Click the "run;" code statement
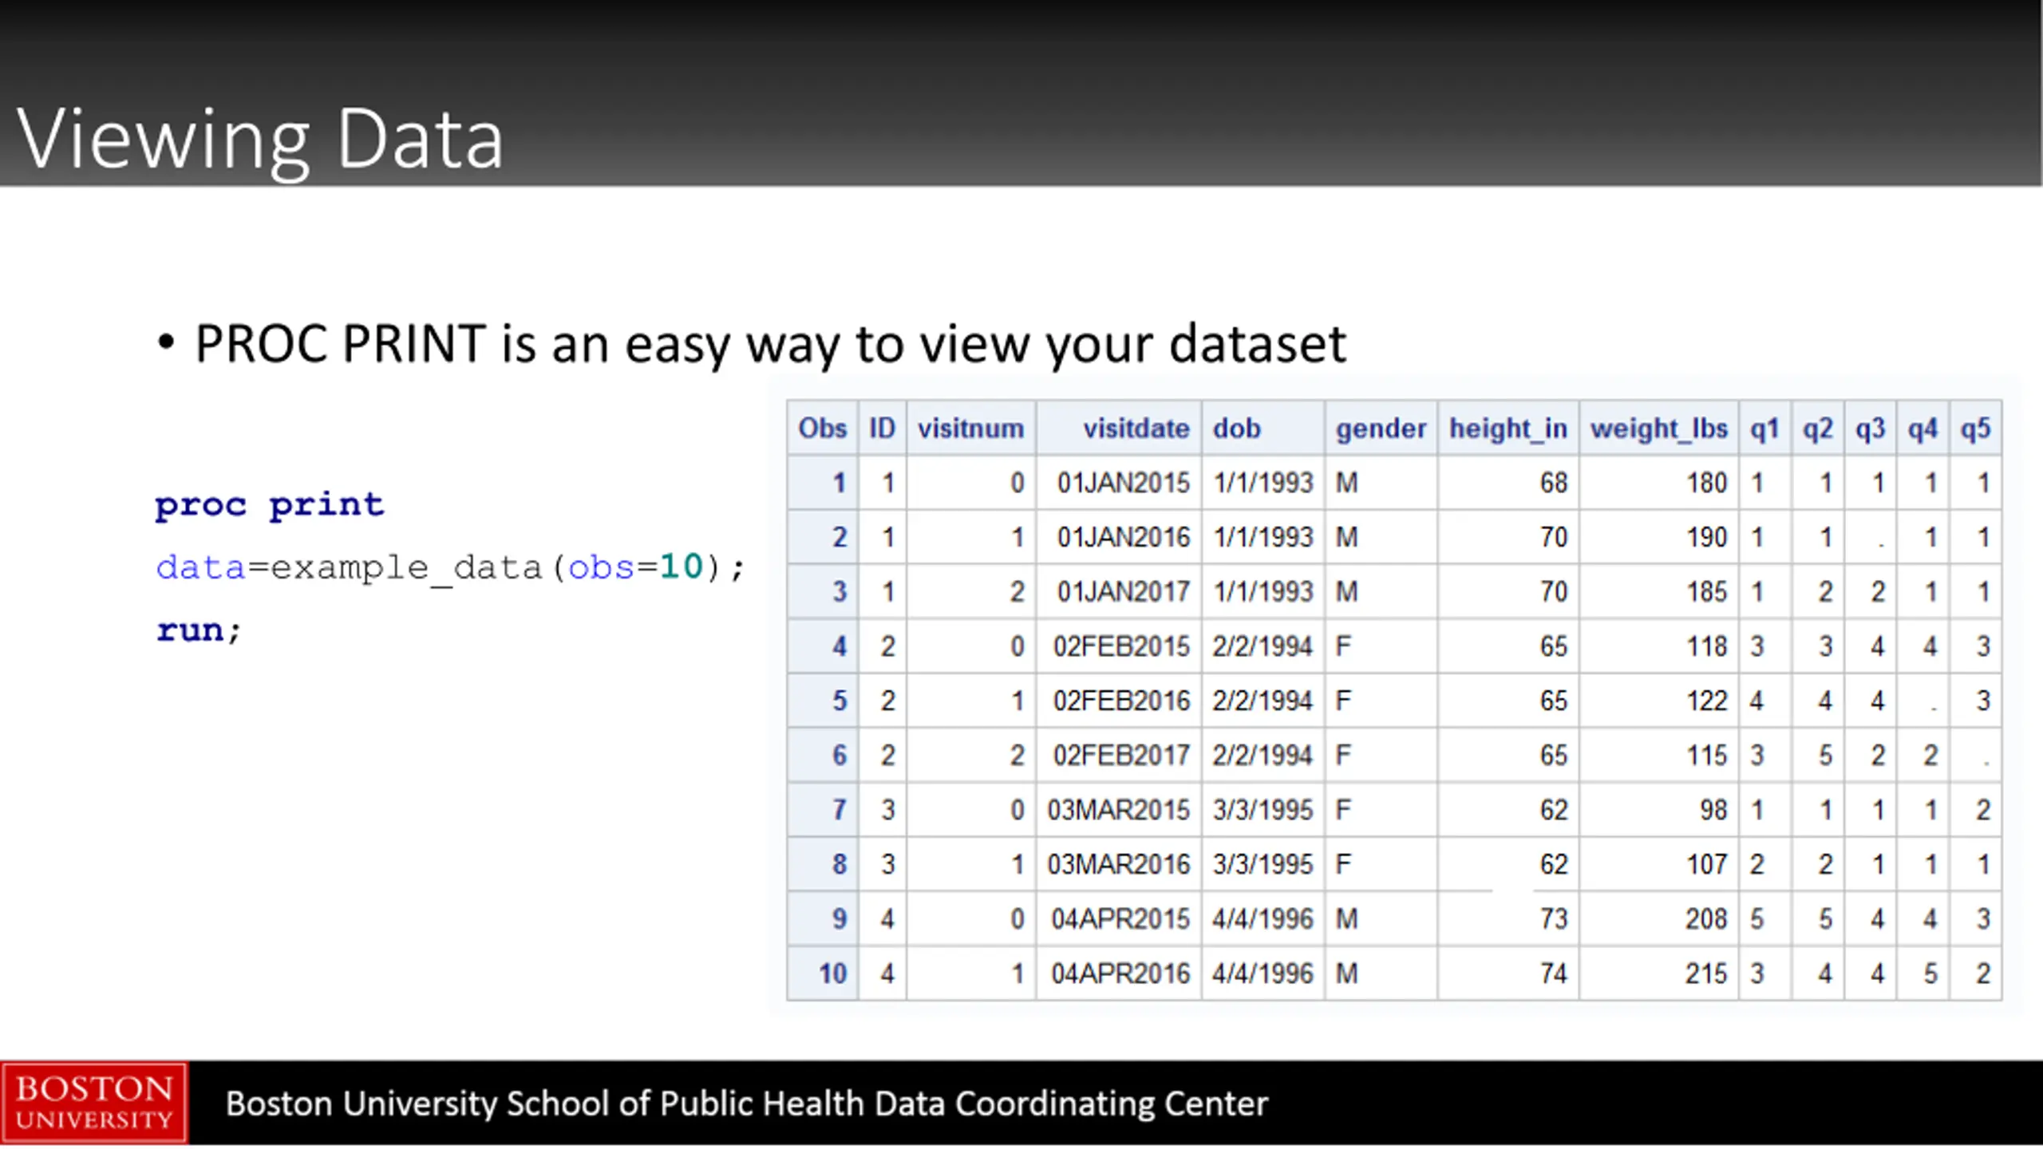This screenshot has width=2043, height=1149. tap(198, 630)
